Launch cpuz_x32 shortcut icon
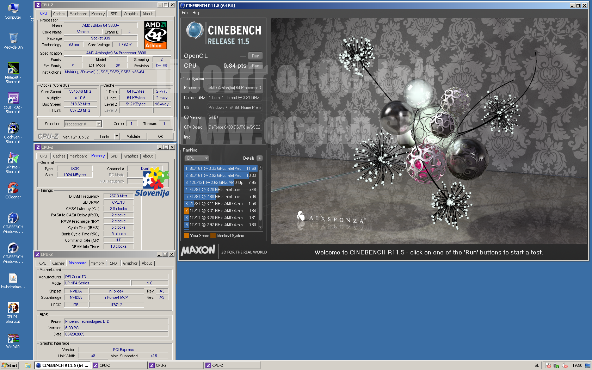The width and height of the screenshot is (592, 370). [13, 103]
